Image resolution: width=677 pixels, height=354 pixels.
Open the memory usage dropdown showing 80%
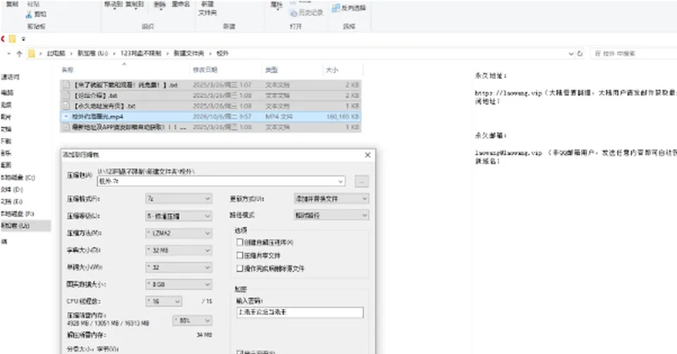click(192, 320)
